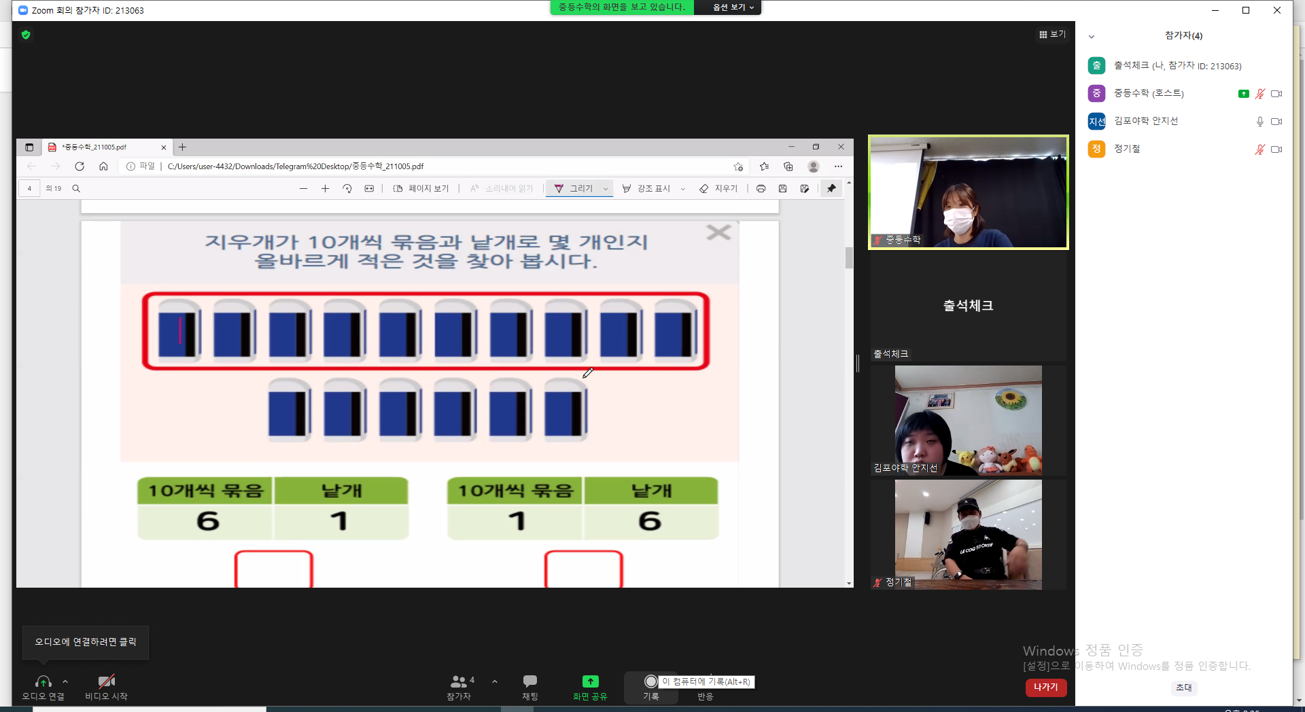Open the participants panel button in Zoom toolbar

point(459,687)
